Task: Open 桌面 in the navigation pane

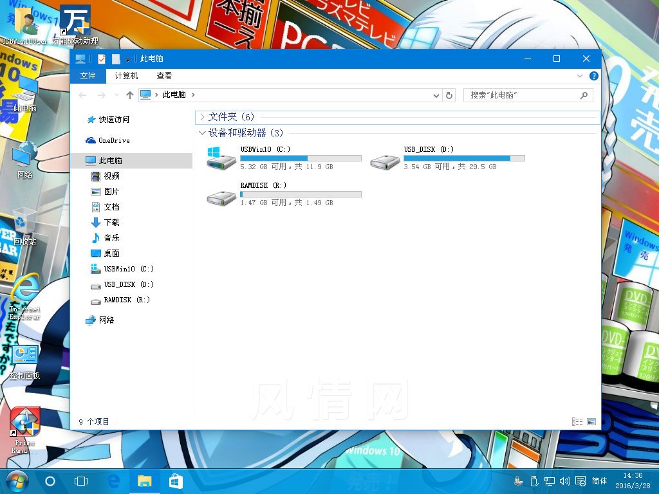Action: 106,253
